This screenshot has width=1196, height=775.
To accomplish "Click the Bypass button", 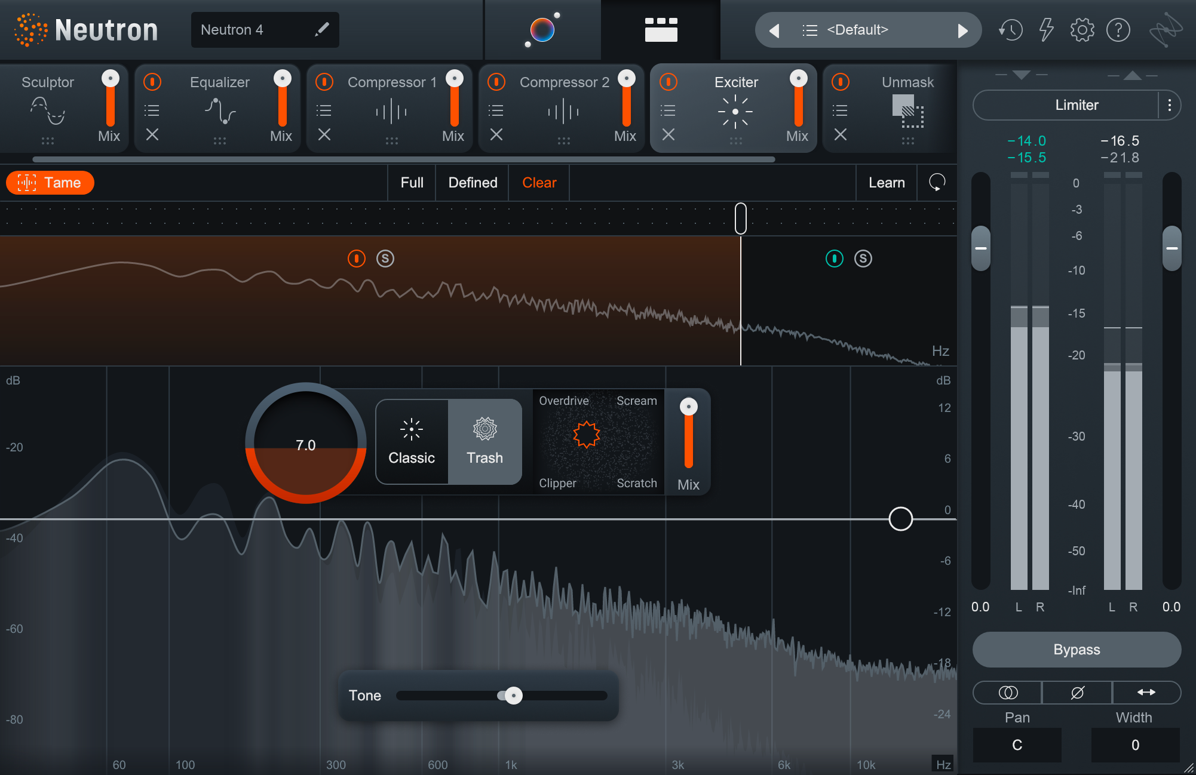I will point(1076,650).
